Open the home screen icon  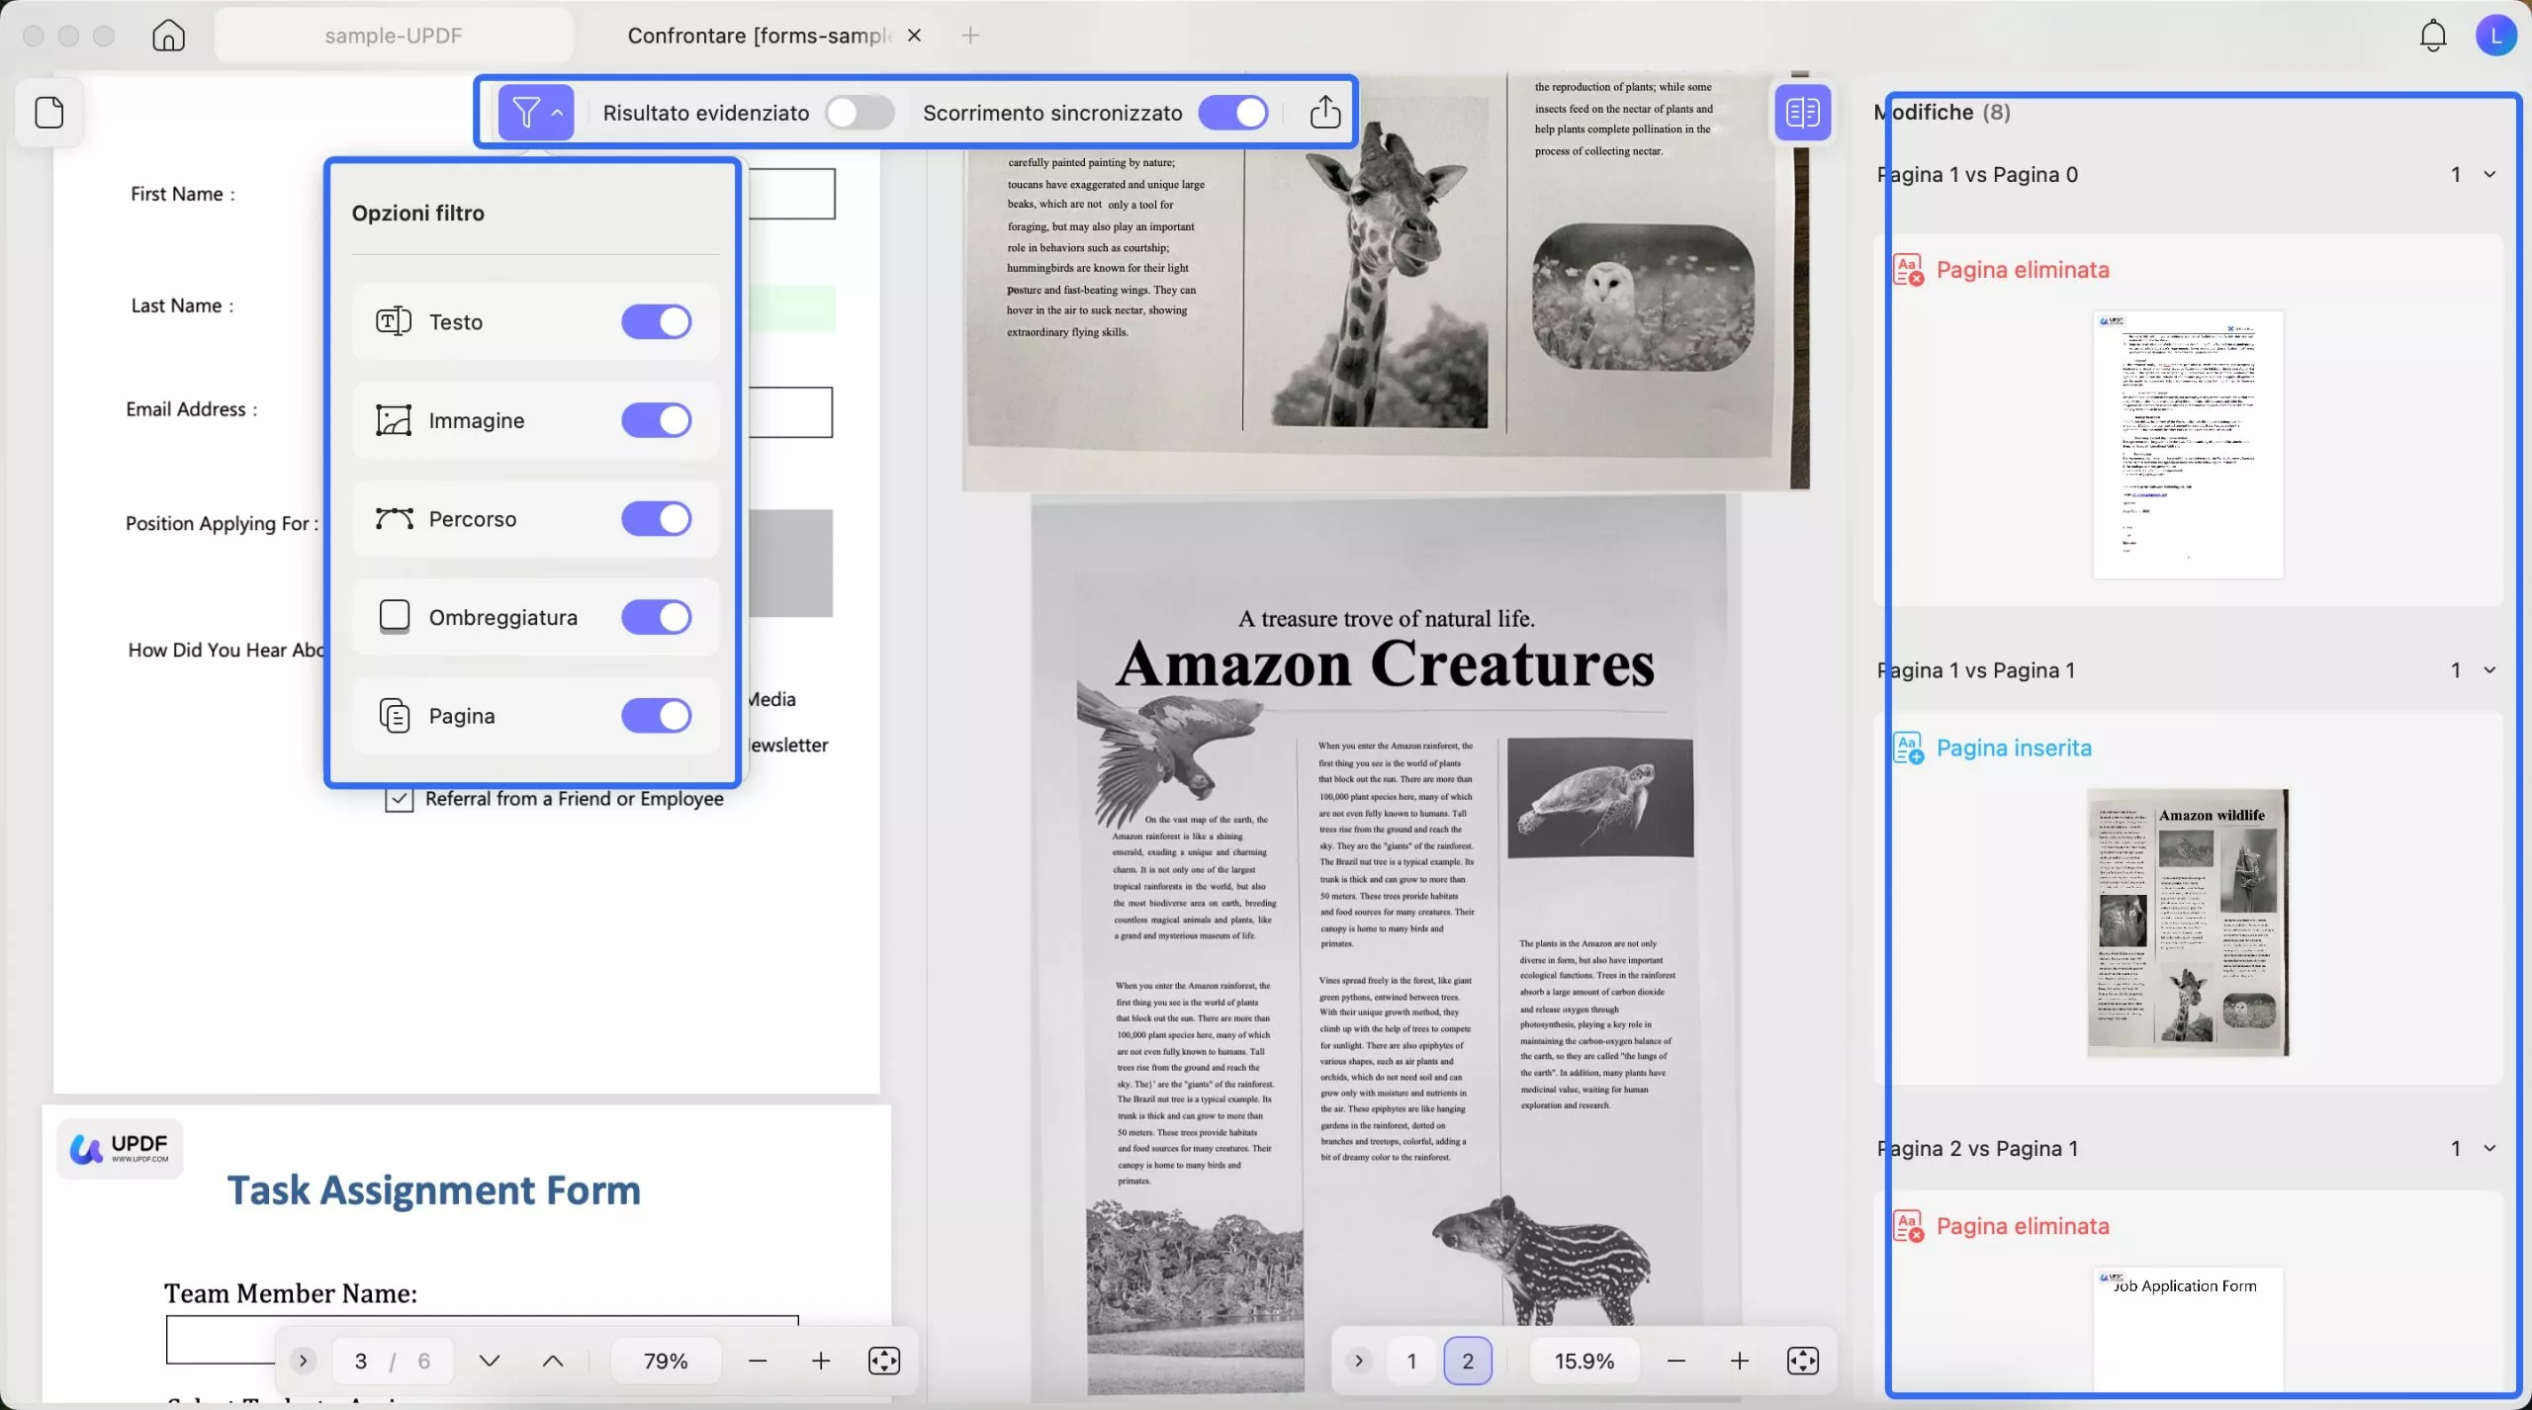(x=168, y=36)
